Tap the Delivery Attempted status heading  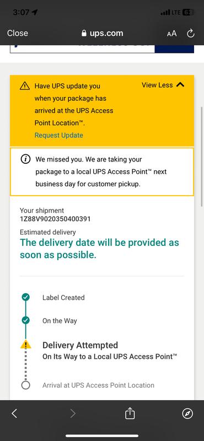point(80,345)
